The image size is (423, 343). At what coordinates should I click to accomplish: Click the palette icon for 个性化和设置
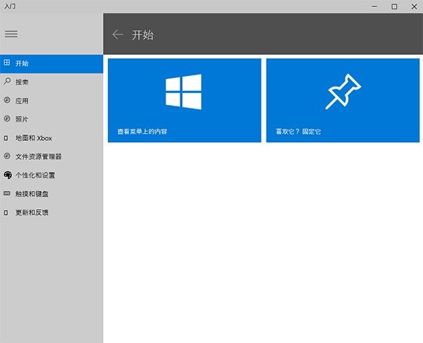7,175
